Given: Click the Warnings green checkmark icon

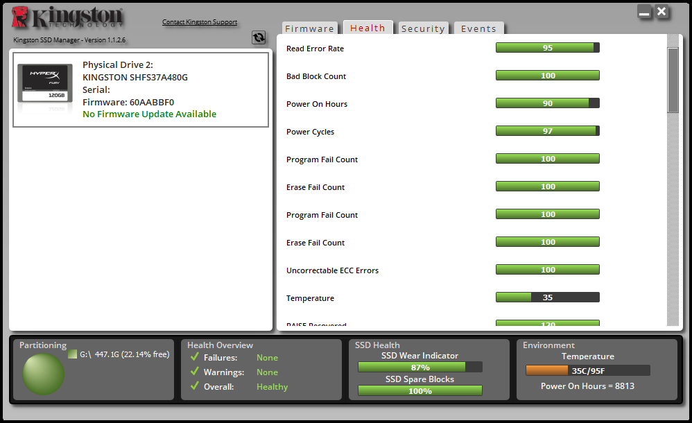Looking at the screenshot, I should coord(195,372).
